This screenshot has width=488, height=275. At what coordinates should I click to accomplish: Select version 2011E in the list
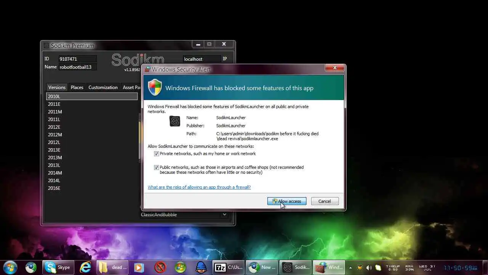click(92, 104)
